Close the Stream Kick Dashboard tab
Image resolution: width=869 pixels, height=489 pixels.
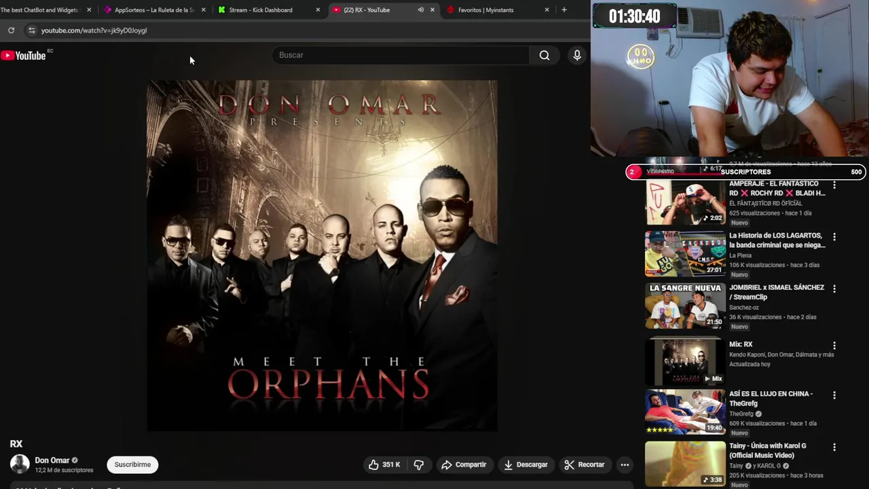[318, 10]
